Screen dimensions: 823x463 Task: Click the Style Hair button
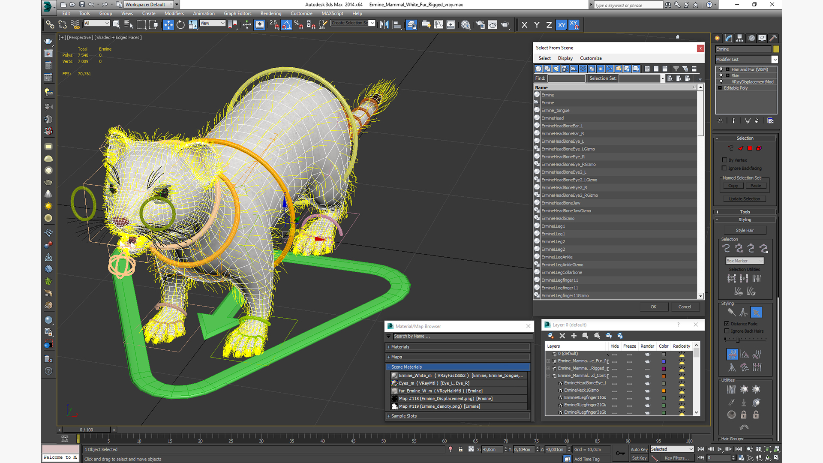coord(745,230)
